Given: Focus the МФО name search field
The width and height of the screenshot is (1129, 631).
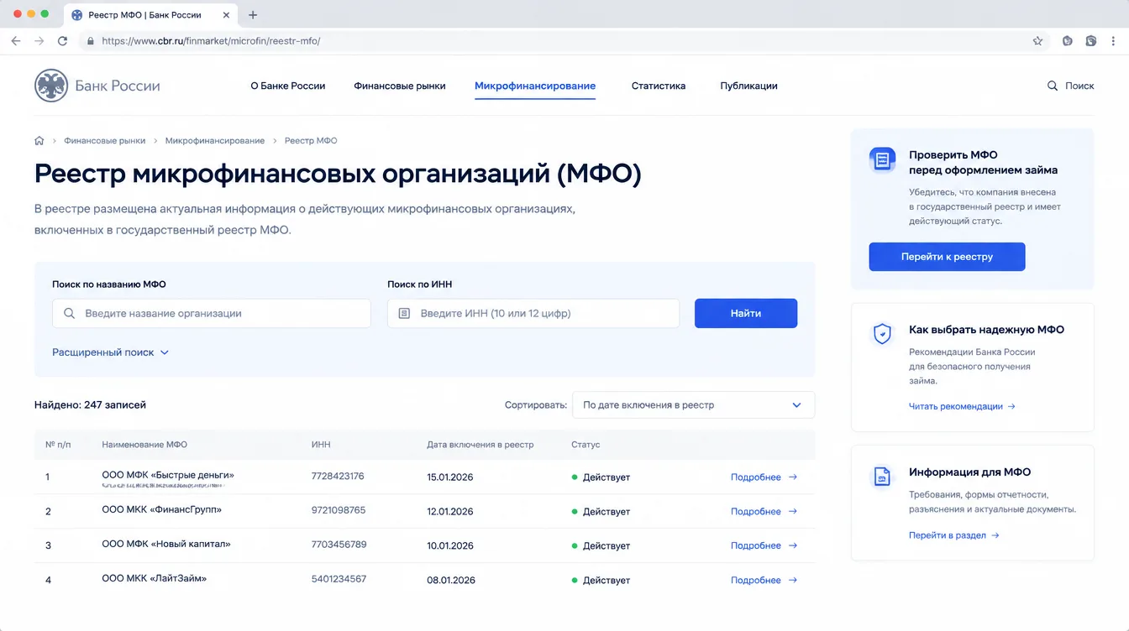Looking at the screenshot, I should tap(211, 313).
